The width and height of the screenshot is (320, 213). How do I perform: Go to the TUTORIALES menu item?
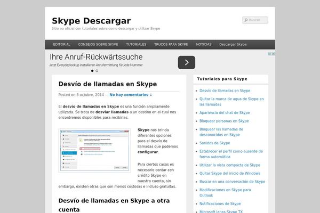[136, 44]
